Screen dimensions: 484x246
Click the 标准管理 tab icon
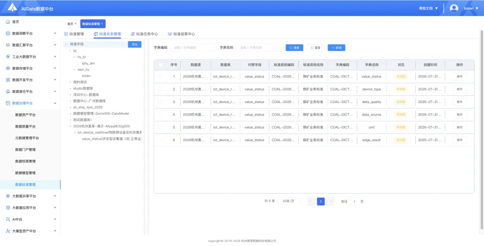(x=66, y=34)
